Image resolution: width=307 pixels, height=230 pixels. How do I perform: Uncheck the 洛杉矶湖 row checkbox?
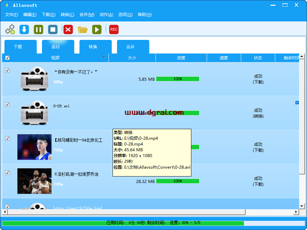[7, 172]
